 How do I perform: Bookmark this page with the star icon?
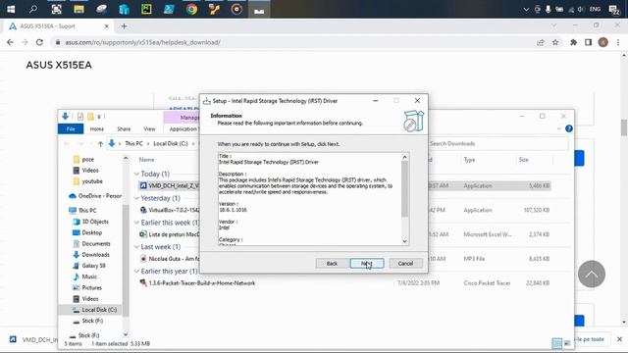coord(555,42)
